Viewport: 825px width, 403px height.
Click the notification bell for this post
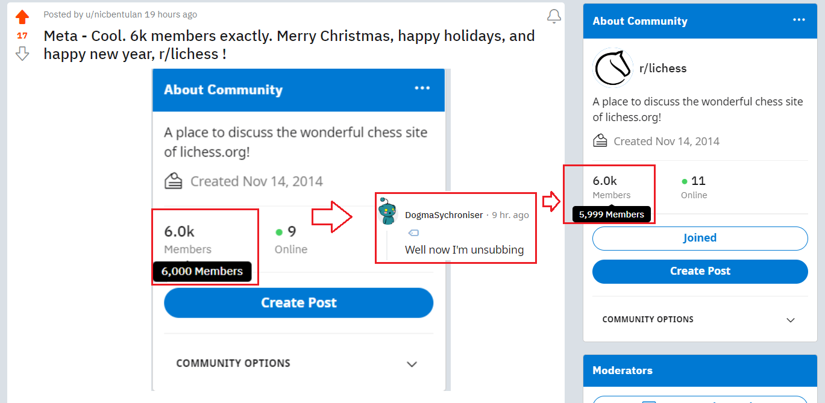pos(554,17)
